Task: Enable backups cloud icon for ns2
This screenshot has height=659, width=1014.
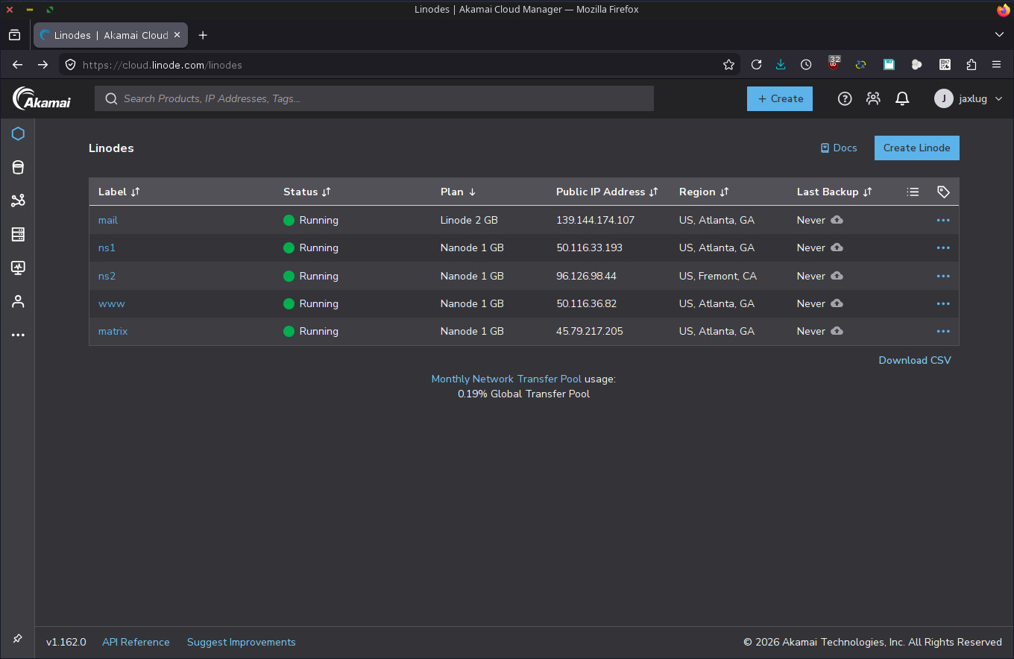Action: click(837, 276)
